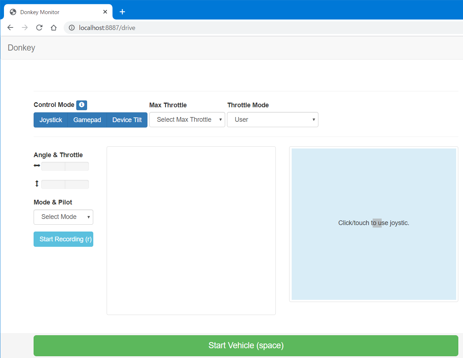
Task: Open a new browser tab
Action: tap(122, 12)
